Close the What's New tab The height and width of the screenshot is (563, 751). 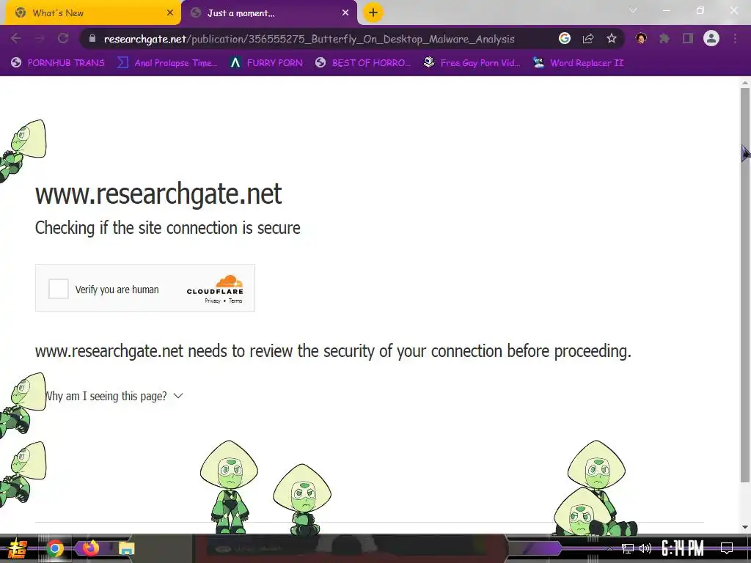pyautogui.click(x=170, y=13)
